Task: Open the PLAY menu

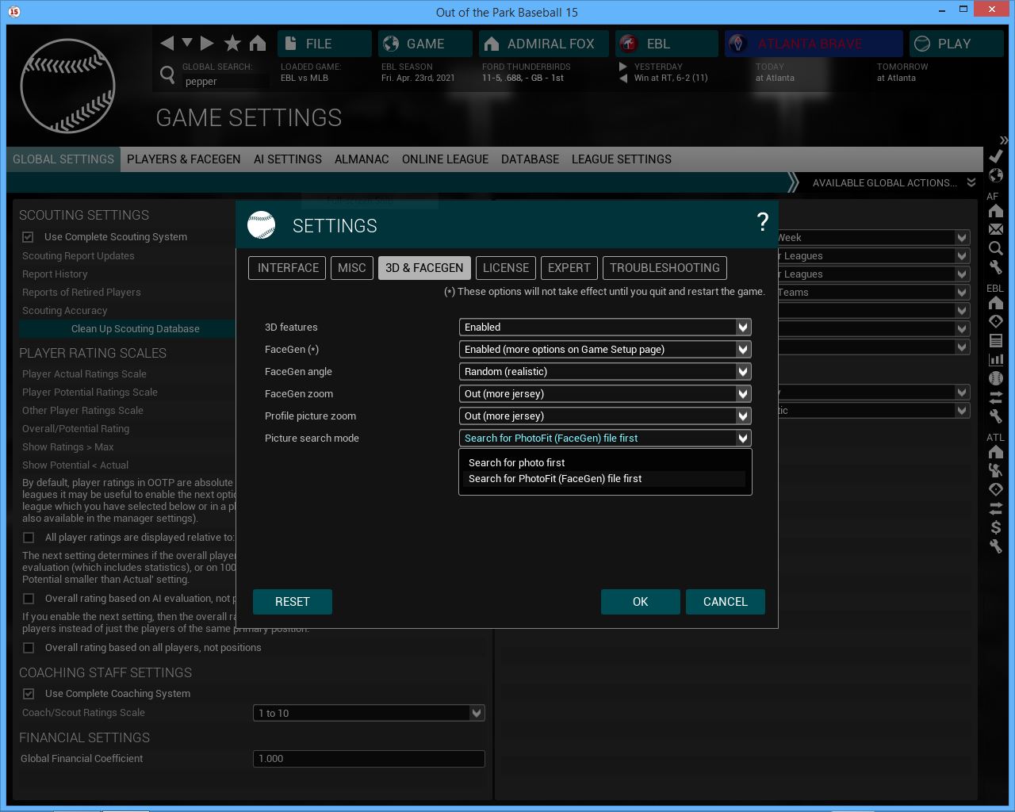Action: click(x=954, y=44)
